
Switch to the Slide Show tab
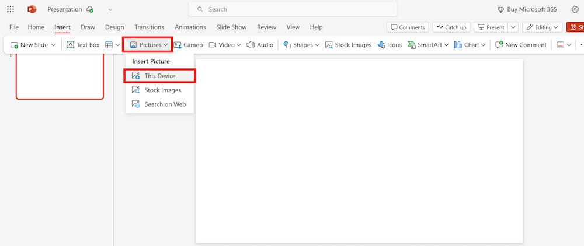click(231, 27)
